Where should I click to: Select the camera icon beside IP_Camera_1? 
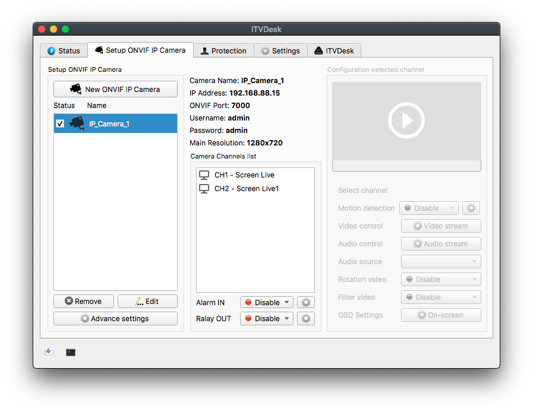[76, 123]
